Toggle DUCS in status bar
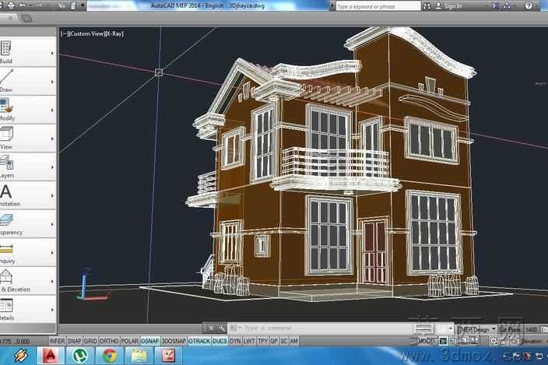This screenshot has width=548, height=365. [220, 341]
